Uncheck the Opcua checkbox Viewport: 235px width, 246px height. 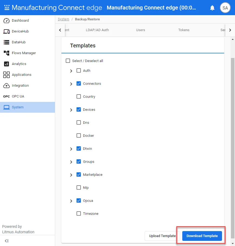[79, 200]
